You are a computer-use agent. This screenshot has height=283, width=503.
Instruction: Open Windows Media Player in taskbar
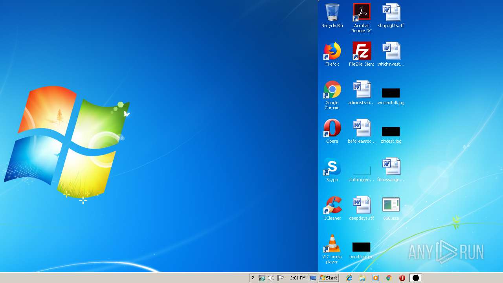point(376,278)
